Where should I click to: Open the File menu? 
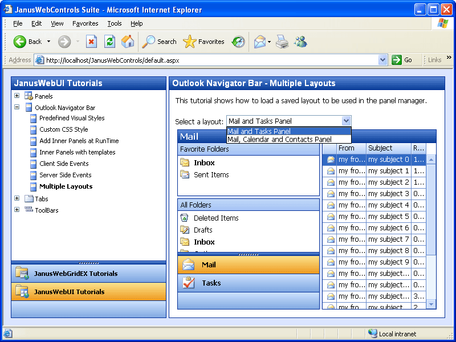pos(18,23)
